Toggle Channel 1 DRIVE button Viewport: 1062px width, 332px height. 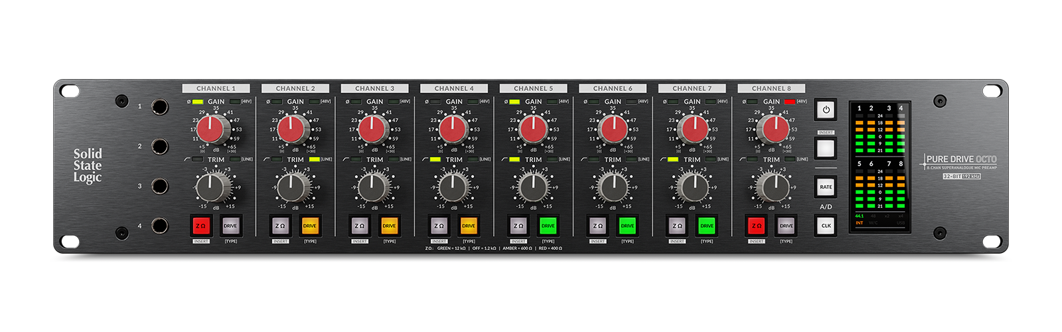(230, 226)
